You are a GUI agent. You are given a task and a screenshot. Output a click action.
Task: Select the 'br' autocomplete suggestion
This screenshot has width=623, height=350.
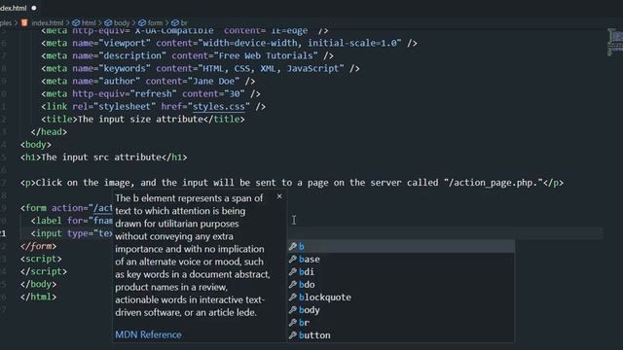click(401, 323)
